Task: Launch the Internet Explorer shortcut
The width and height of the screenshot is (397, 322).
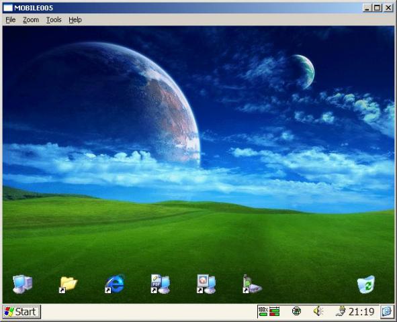Action: tap(115, 284)
